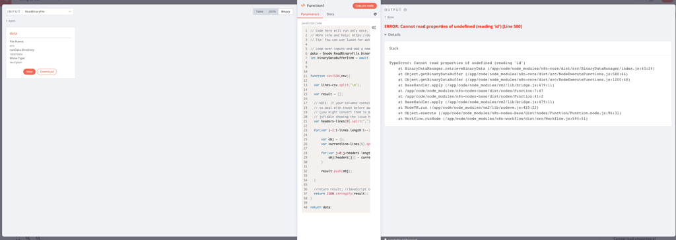Click the parameter options gears beside JavaScript Code
Image resolution: width=676 pixels, height=240 pixels.
pos(374,28)
